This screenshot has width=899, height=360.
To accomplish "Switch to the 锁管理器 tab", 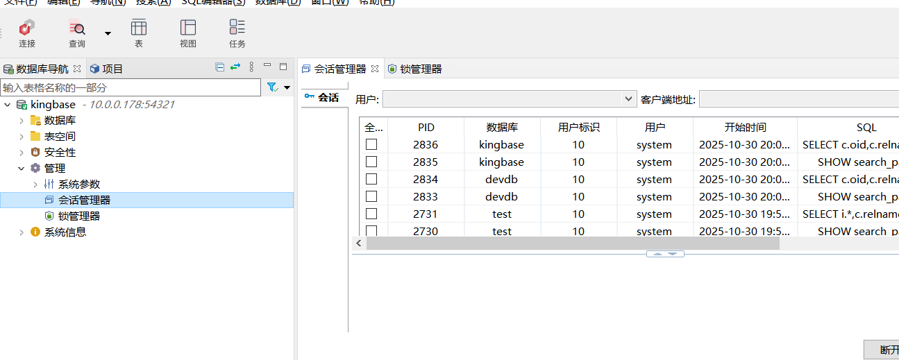I will tap(415, 69).
